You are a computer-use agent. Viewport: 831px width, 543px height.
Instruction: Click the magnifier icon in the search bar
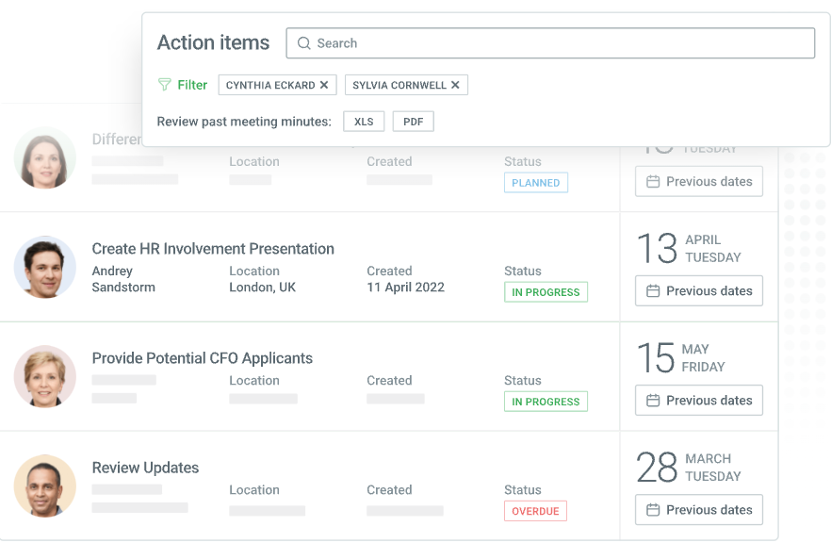tap(303, 43)
